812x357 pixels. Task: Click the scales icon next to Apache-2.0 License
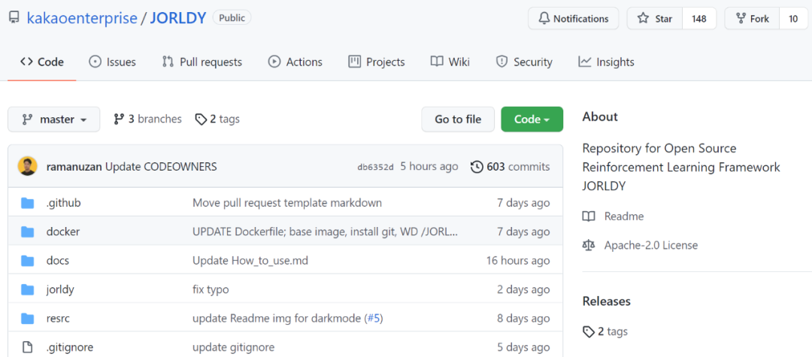589,245
